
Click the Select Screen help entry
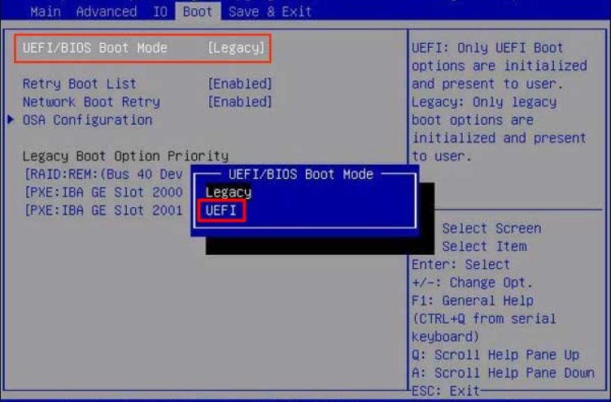pos(491,228)
